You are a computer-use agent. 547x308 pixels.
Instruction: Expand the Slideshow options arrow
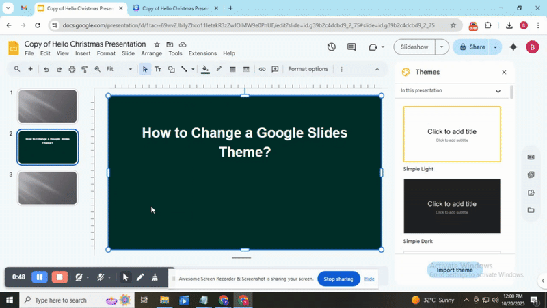pos(442,47)
